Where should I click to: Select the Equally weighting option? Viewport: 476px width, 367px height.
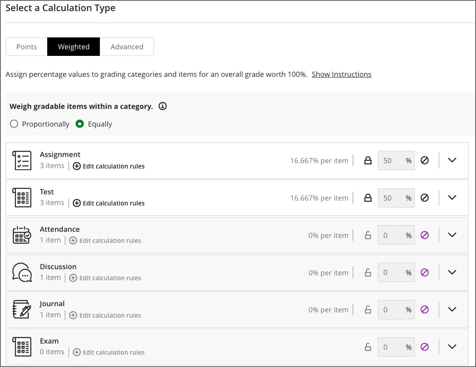[79, 124]
